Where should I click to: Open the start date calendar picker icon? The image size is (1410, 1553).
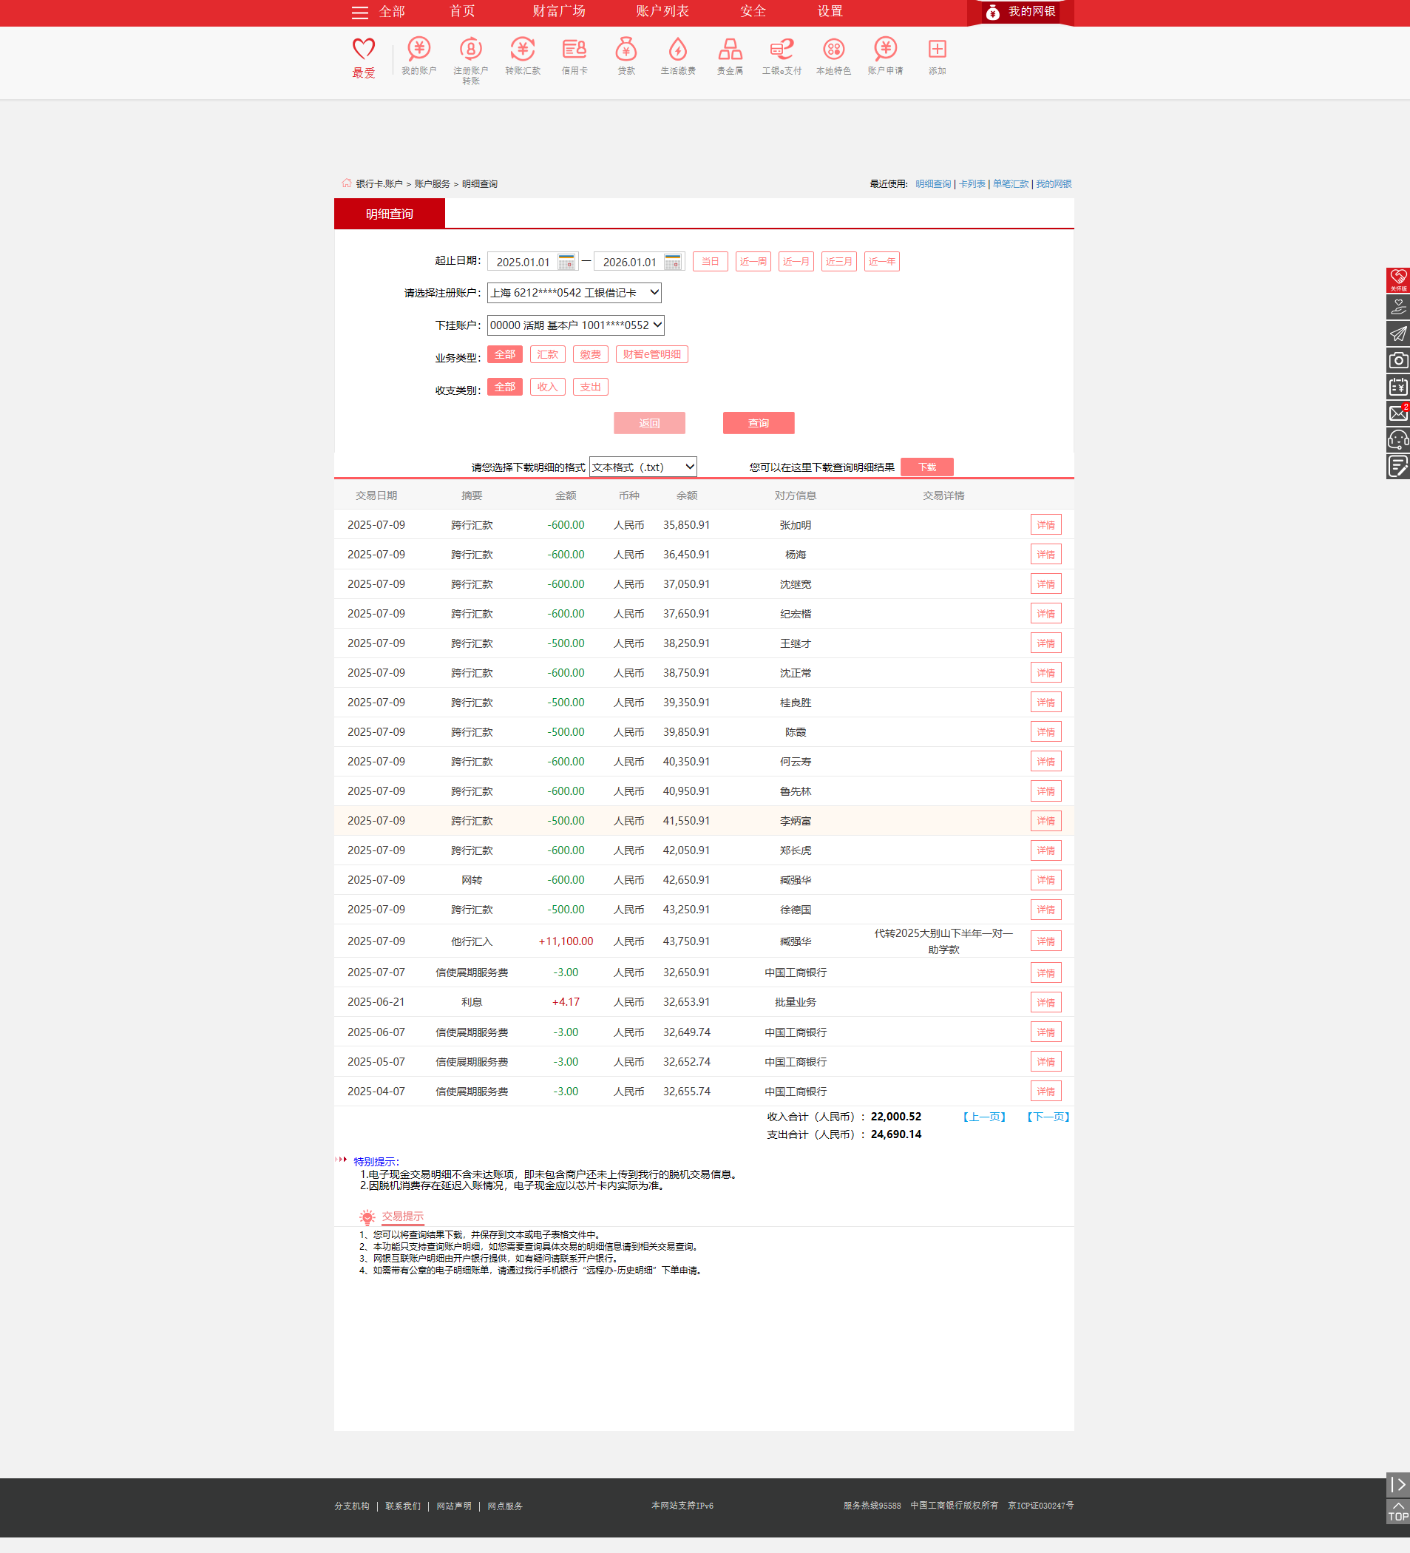(566, 262)
